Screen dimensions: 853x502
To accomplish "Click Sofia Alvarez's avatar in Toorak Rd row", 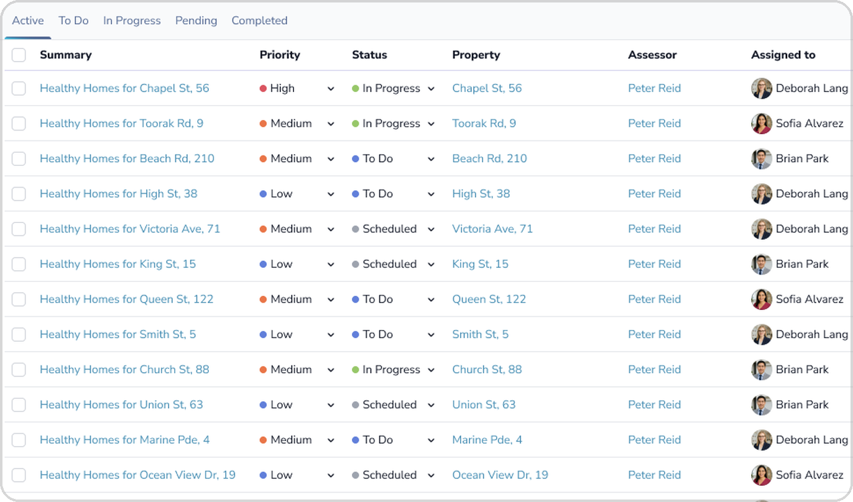I will (762, 124).
